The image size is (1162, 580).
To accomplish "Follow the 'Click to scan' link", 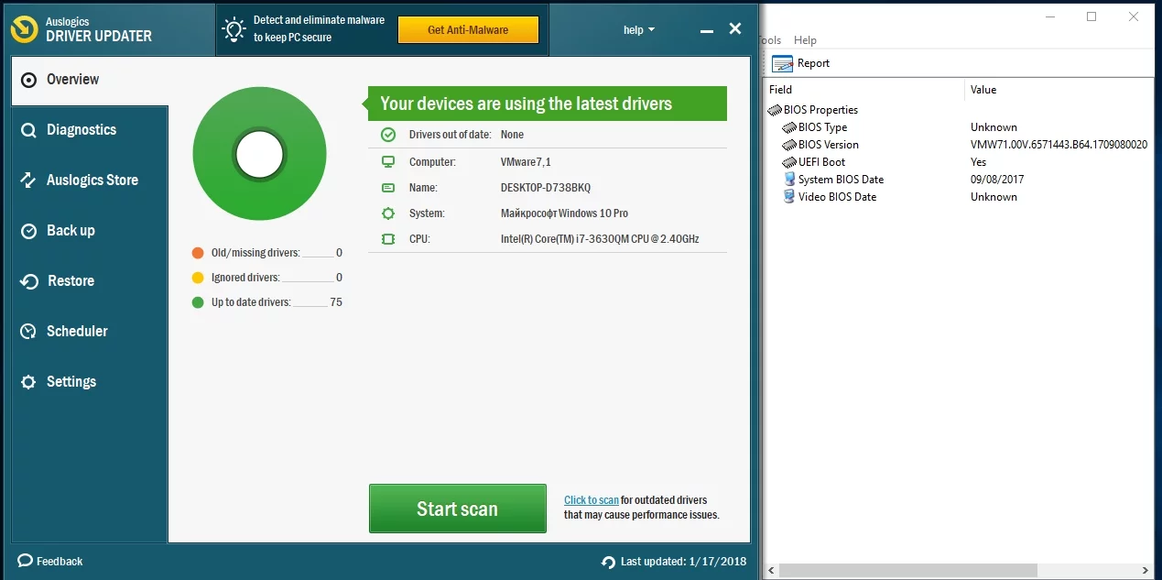I will click(x=591, y=500).
